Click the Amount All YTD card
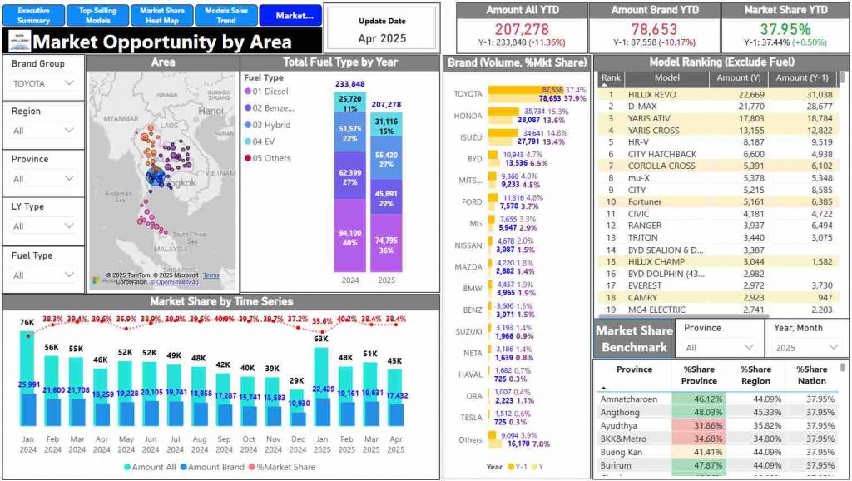The width and height of the screenshot is (852, 481). pyautogui.click(x=522, y=27)
